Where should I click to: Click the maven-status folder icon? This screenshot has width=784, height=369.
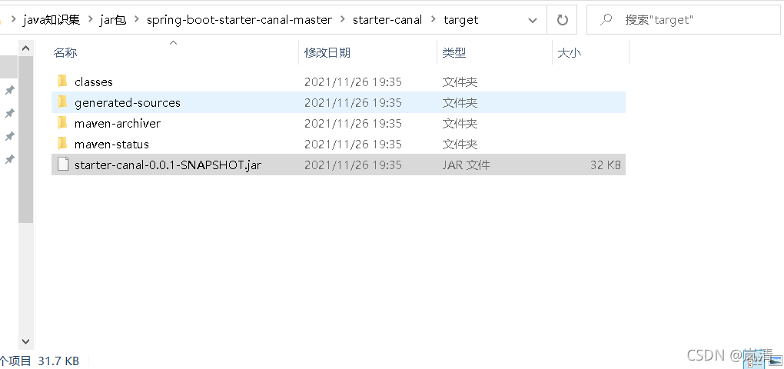click(x=62, y=144)
